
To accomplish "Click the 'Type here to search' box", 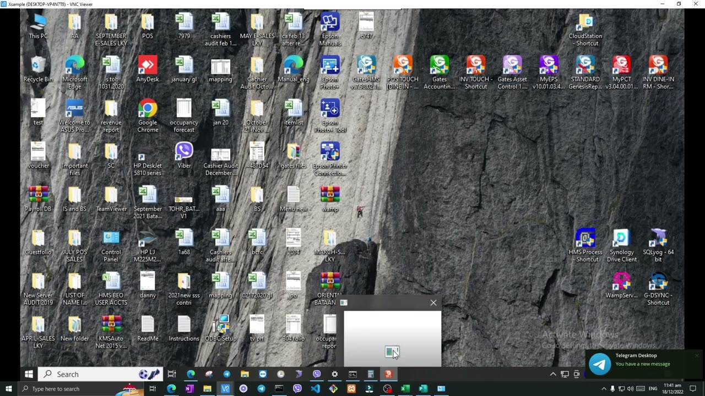I will [80, 389].
